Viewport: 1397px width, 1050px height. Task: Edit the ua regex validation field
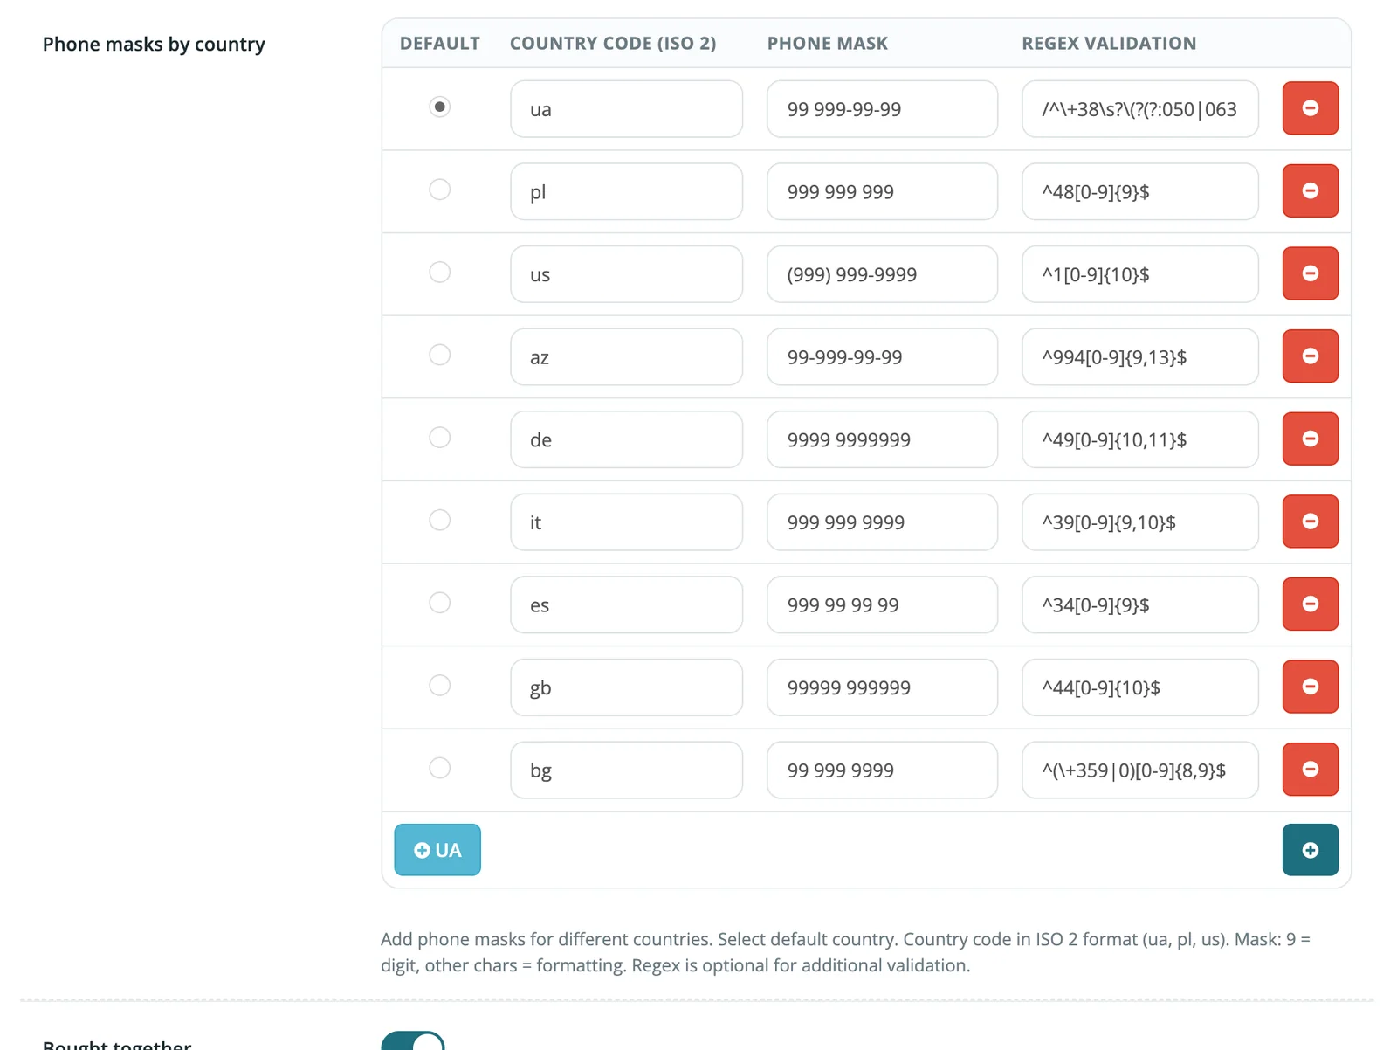click(x=1140, y=109)
